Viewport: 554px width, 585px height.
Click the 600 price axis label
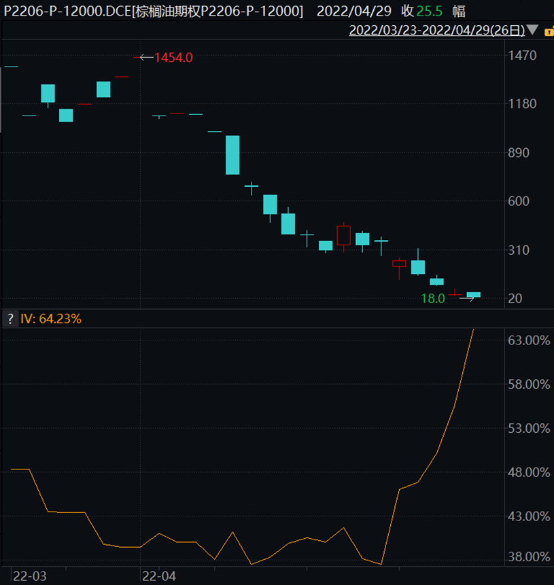(519, 201)
